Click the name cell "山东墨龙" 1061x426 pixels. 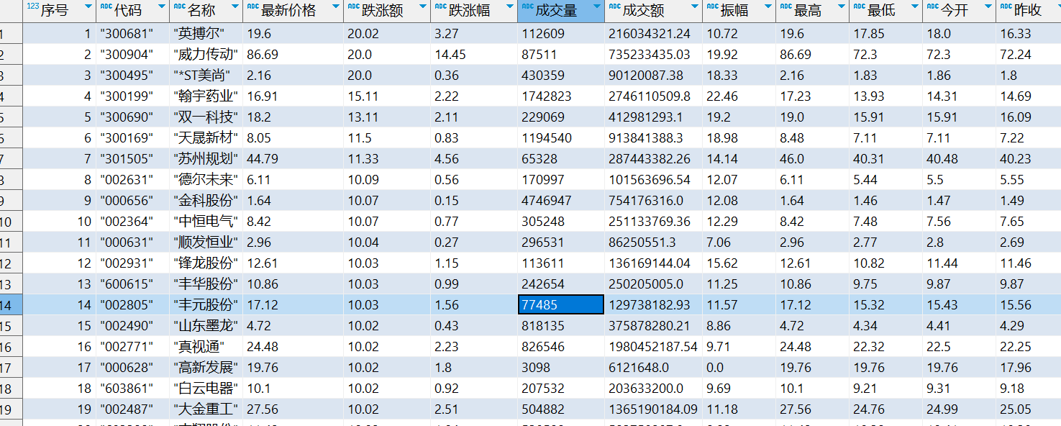(206, 326)
